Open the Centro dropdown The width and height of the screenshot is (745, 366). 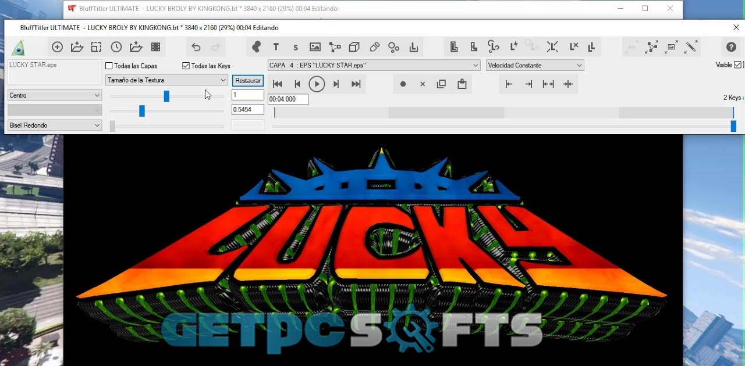point(55,95)
